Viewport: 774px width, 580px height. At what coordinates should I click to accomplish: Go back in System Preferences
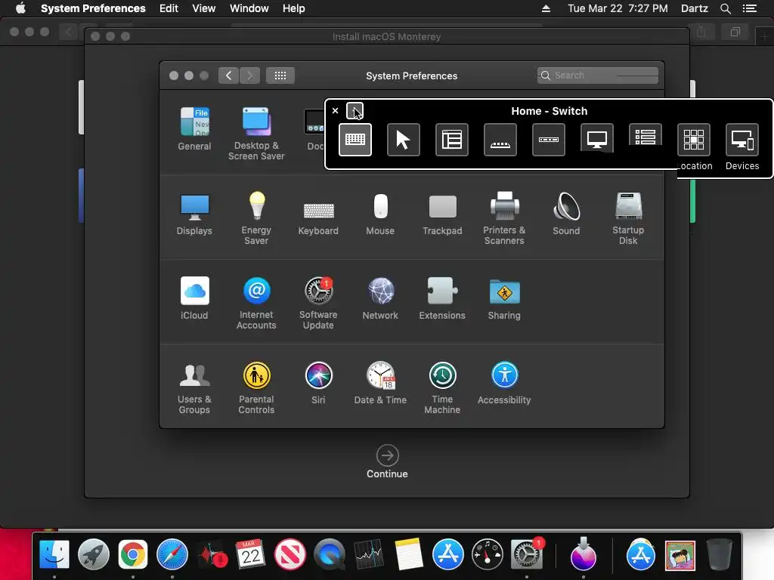click(x=228, y=76)
